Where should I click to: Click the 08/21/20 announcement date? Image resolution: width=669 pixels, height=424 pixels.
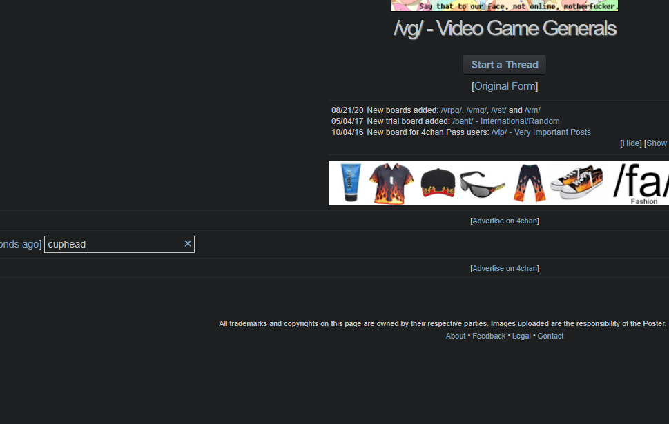click(347, 110)
